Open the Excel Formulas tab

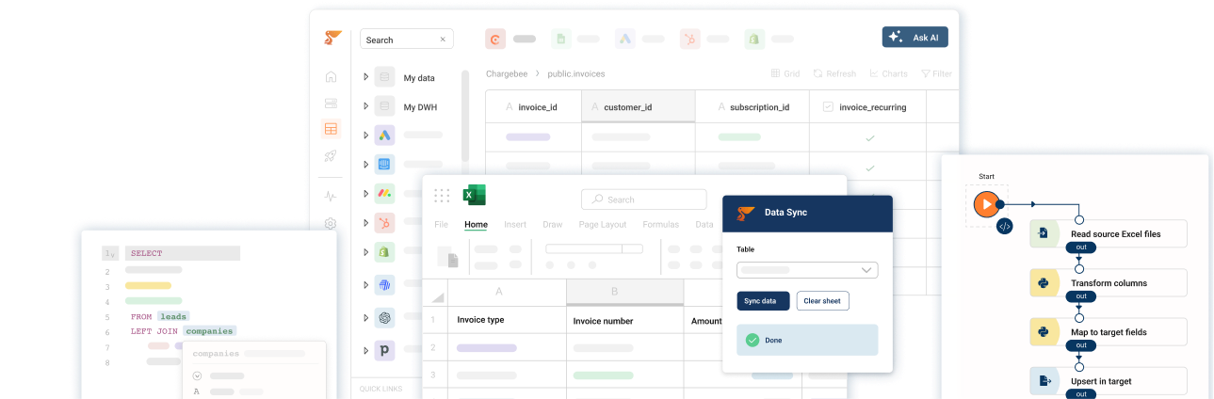click(660, 225)
